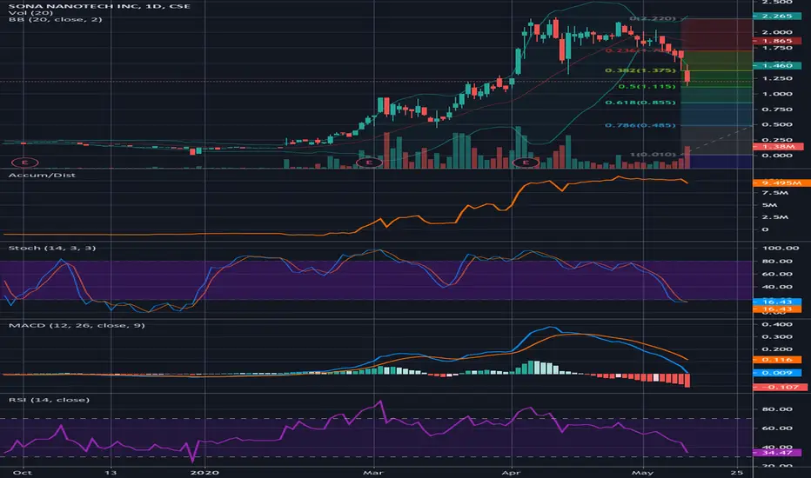Click the 2.000 tick on price axis

[x=777, y=32]
